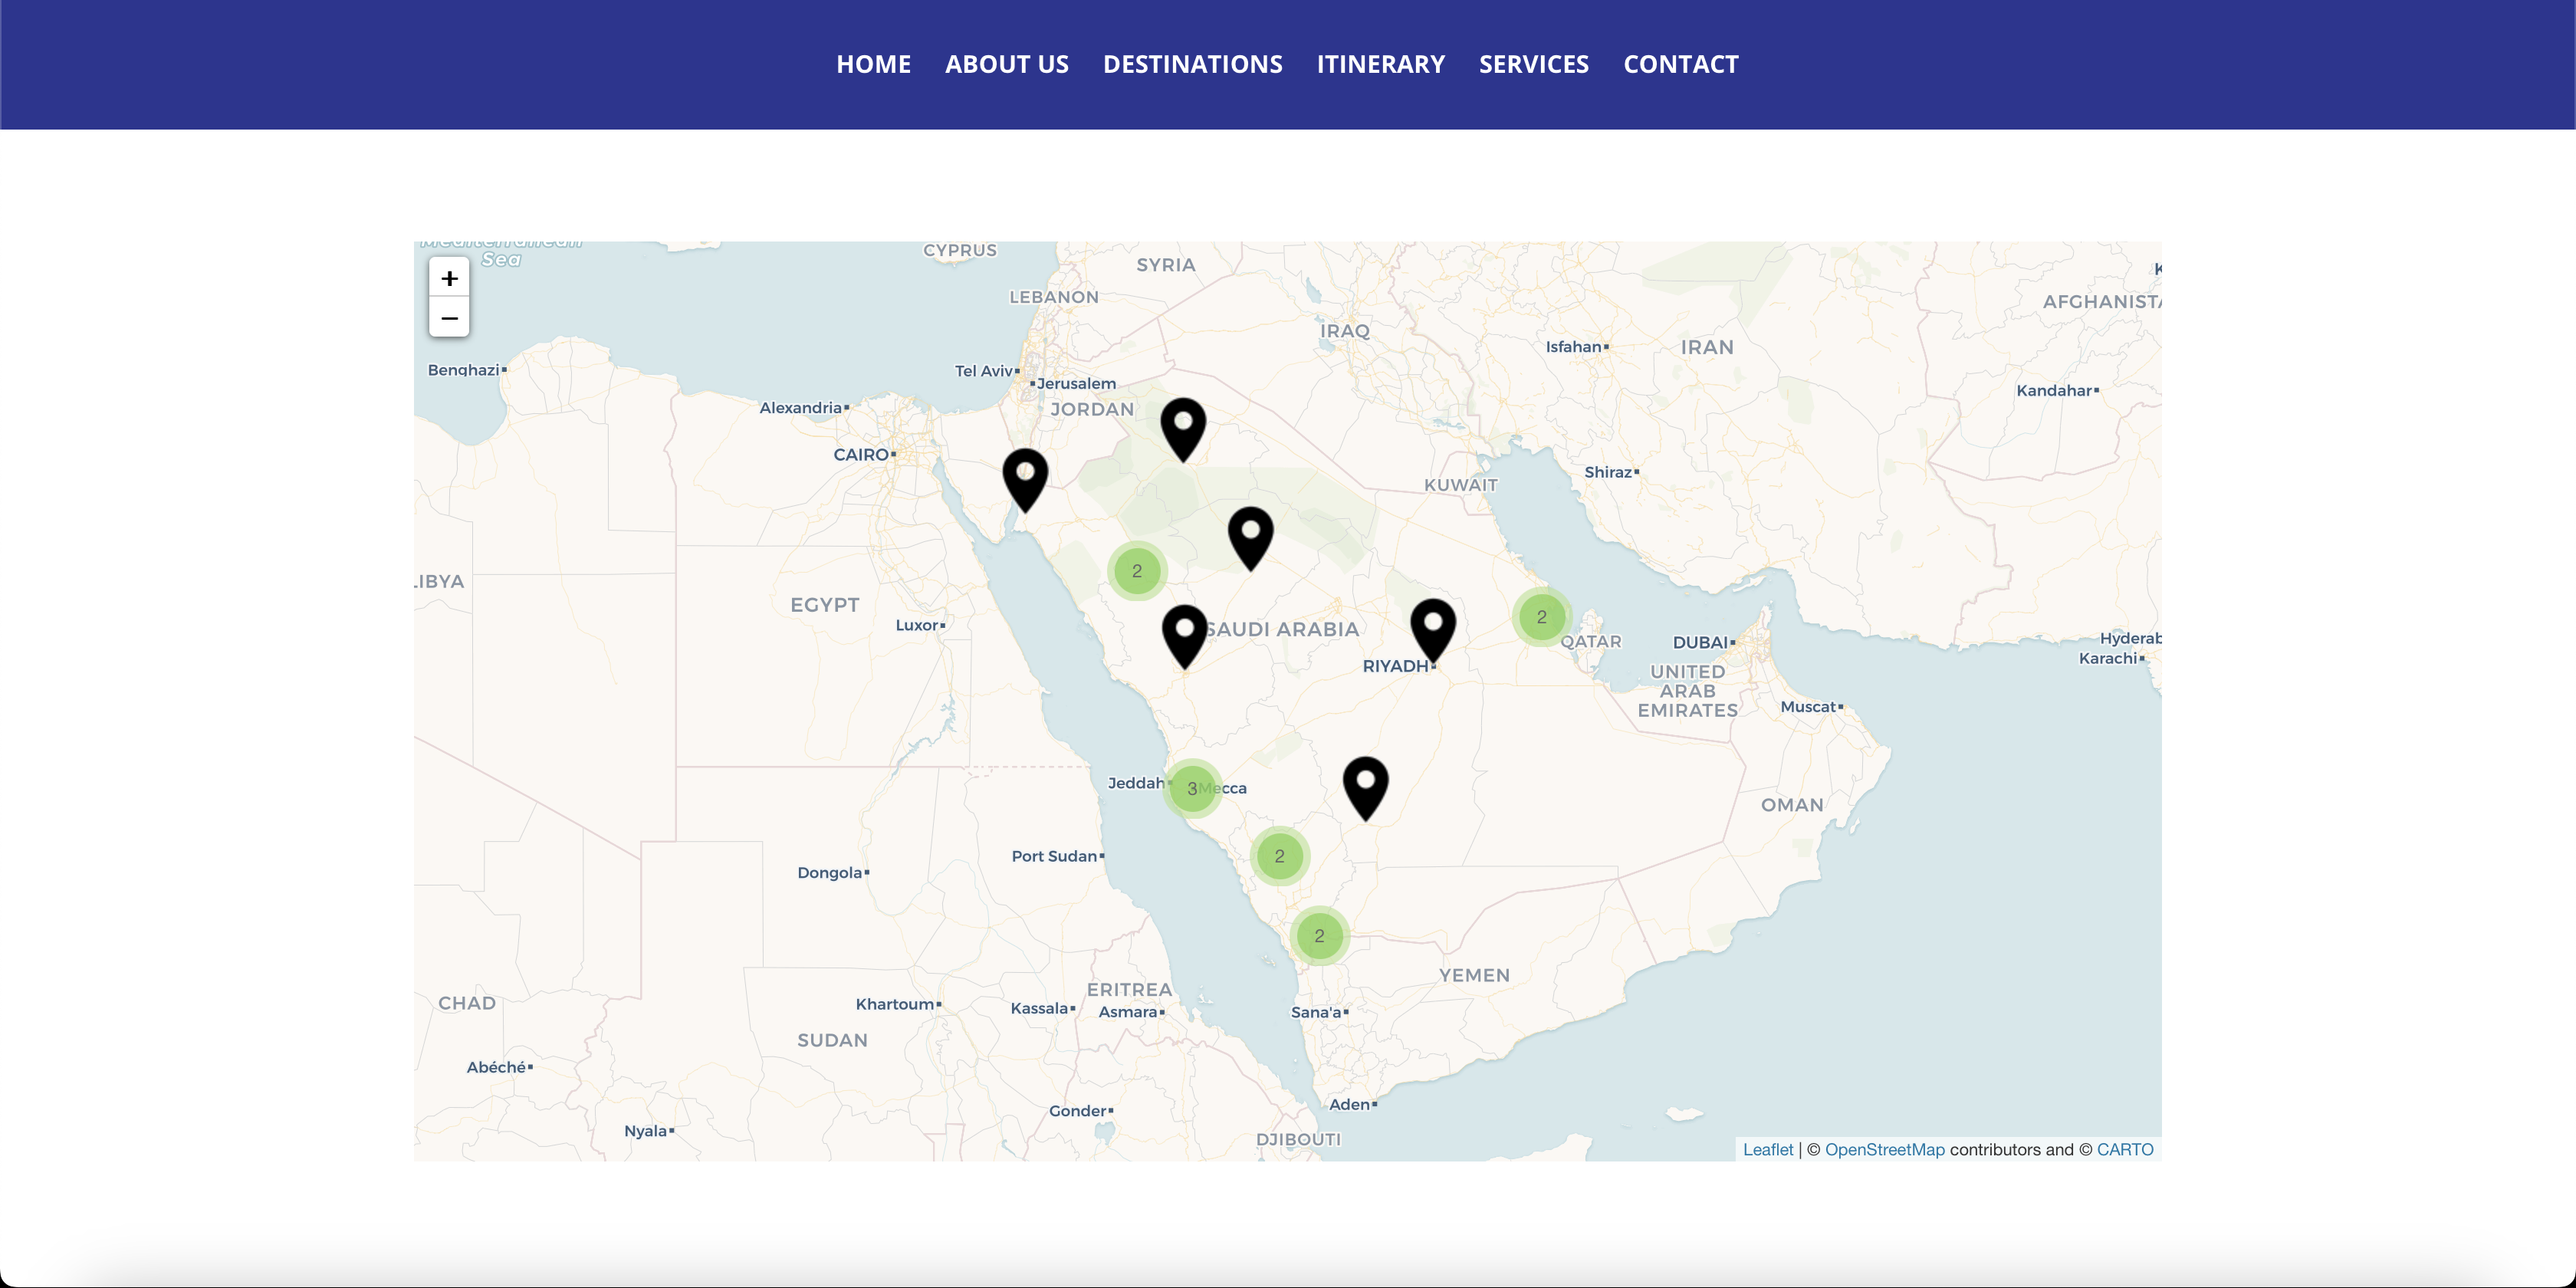
Task: Zoom in the map with plus button
Action: tap(449, 277)
